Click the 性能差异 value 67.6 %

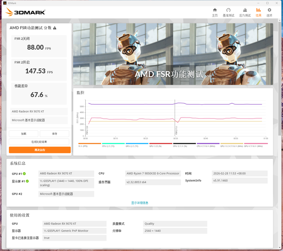point(39,94)
